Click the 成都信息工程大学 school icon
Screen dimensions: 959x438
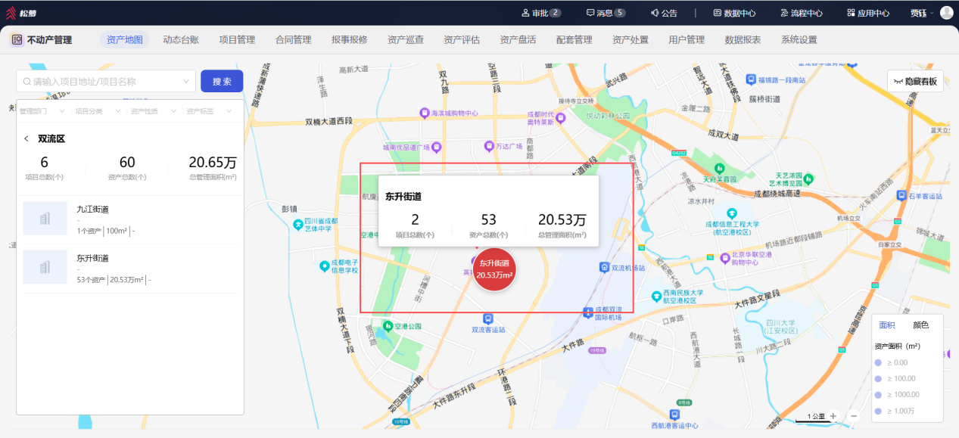click(731, 213)
